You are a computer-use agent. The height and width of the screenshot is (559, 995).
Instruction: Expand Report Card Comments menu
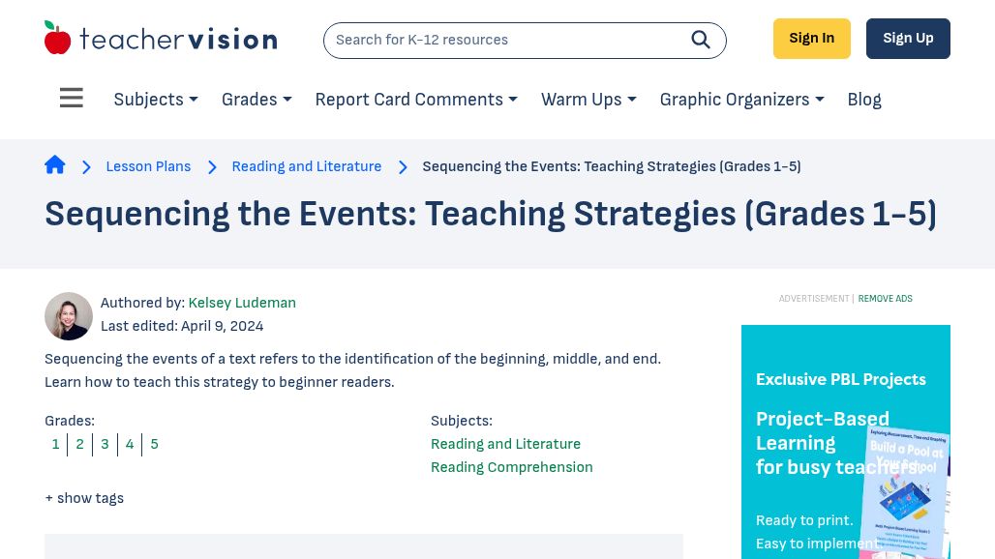416,100
